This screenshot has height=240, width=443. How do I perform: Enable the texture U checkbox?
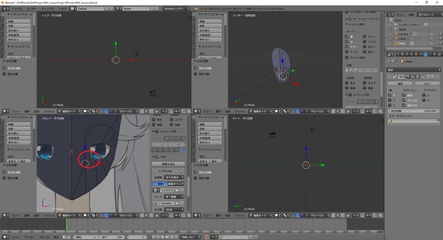[x=424, y=95]
